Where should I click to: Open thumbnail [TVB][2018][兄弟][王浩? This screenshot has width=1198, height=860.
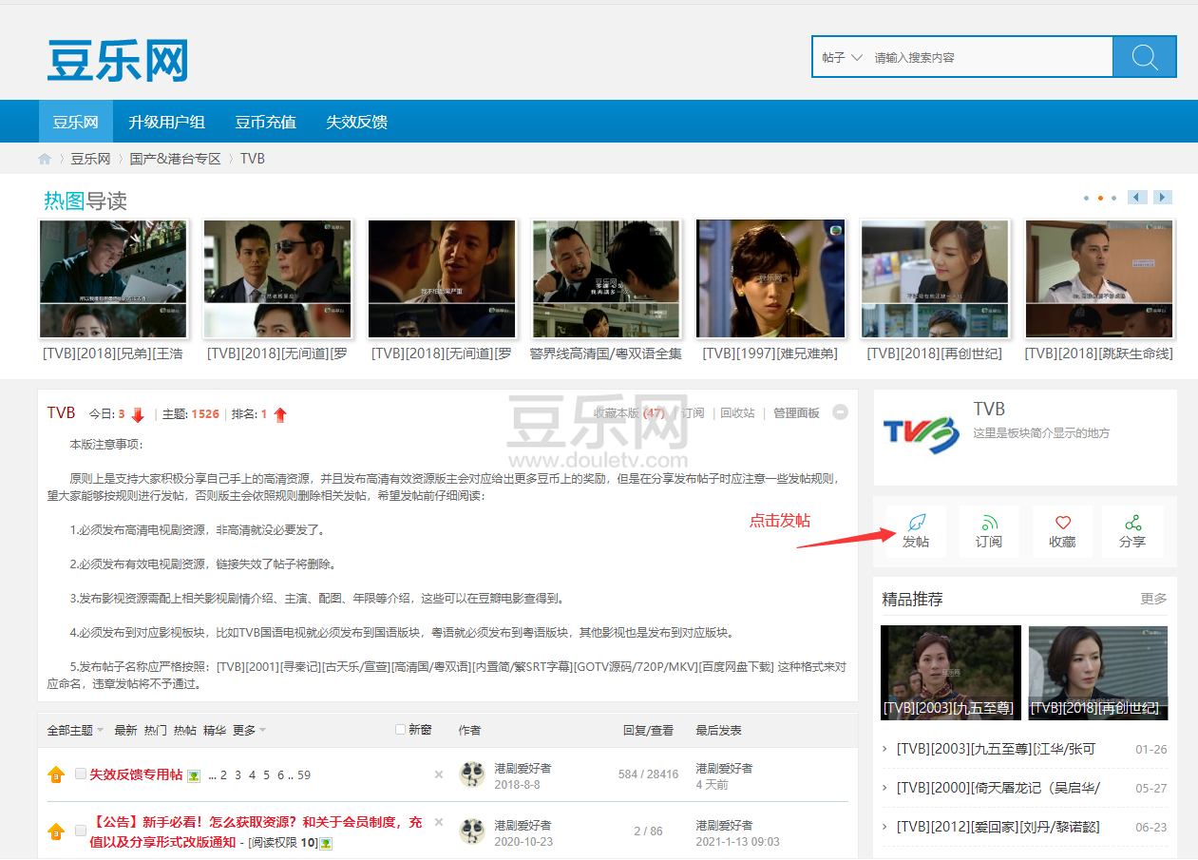(113, 279)
